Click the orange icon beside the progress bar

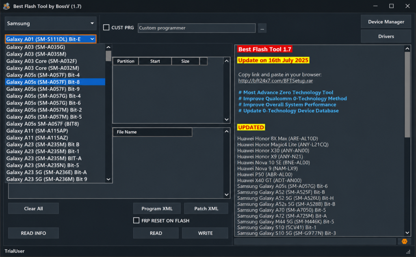click(404, 241)
